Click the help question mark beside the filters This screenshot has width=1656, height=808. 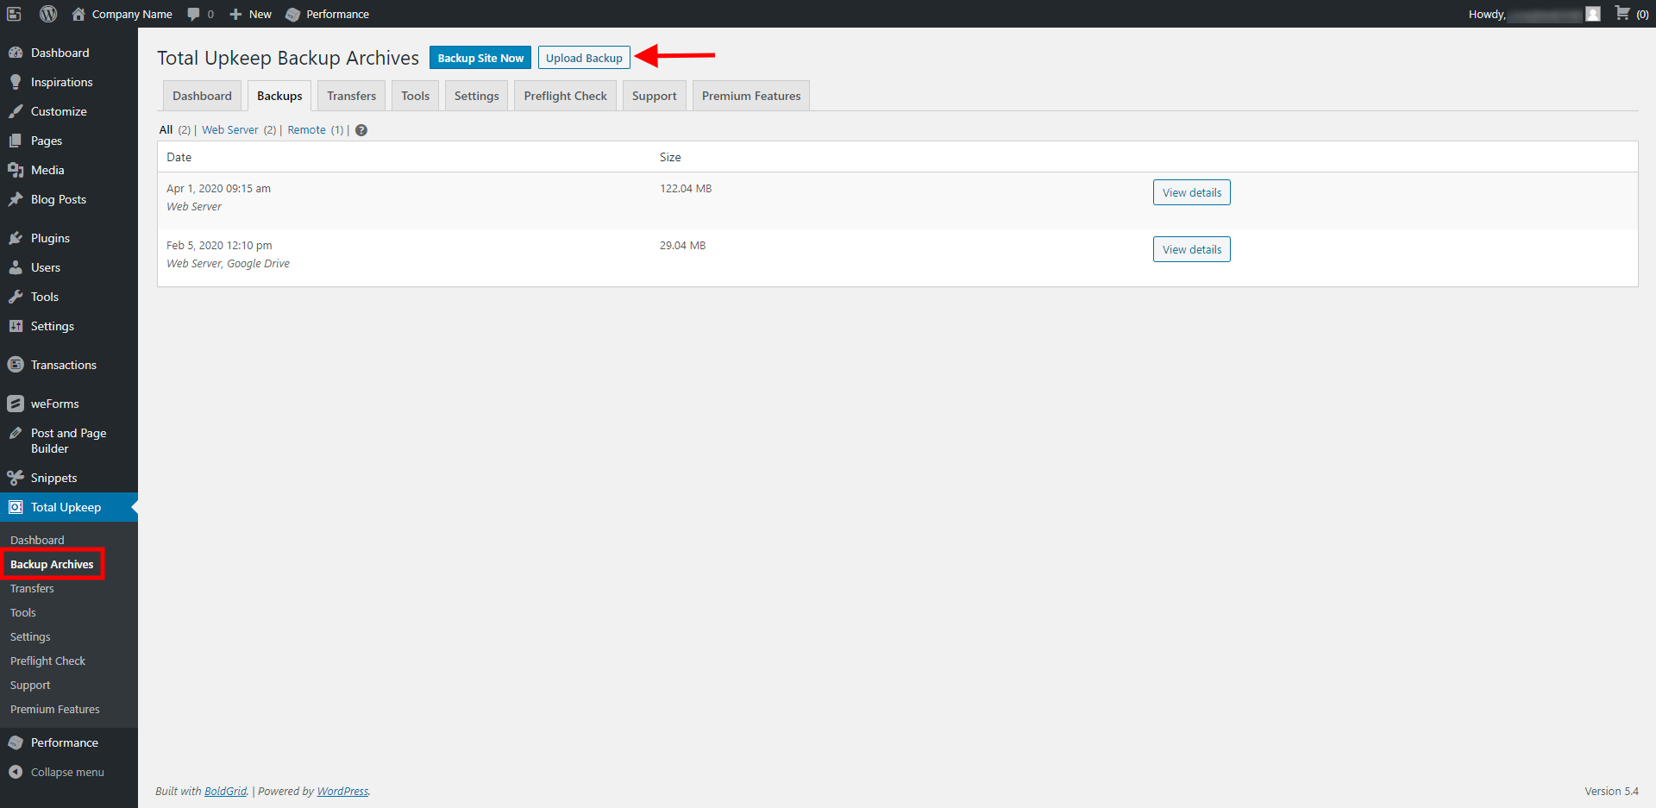click(361, 129)
